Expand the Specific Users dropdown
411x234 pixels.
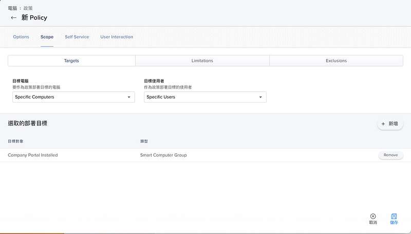(205, 97)
